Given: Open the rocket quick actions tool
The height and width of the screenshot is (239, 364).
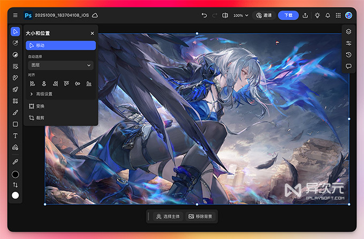Looking at the screenshot, I should tap(16, 89).
